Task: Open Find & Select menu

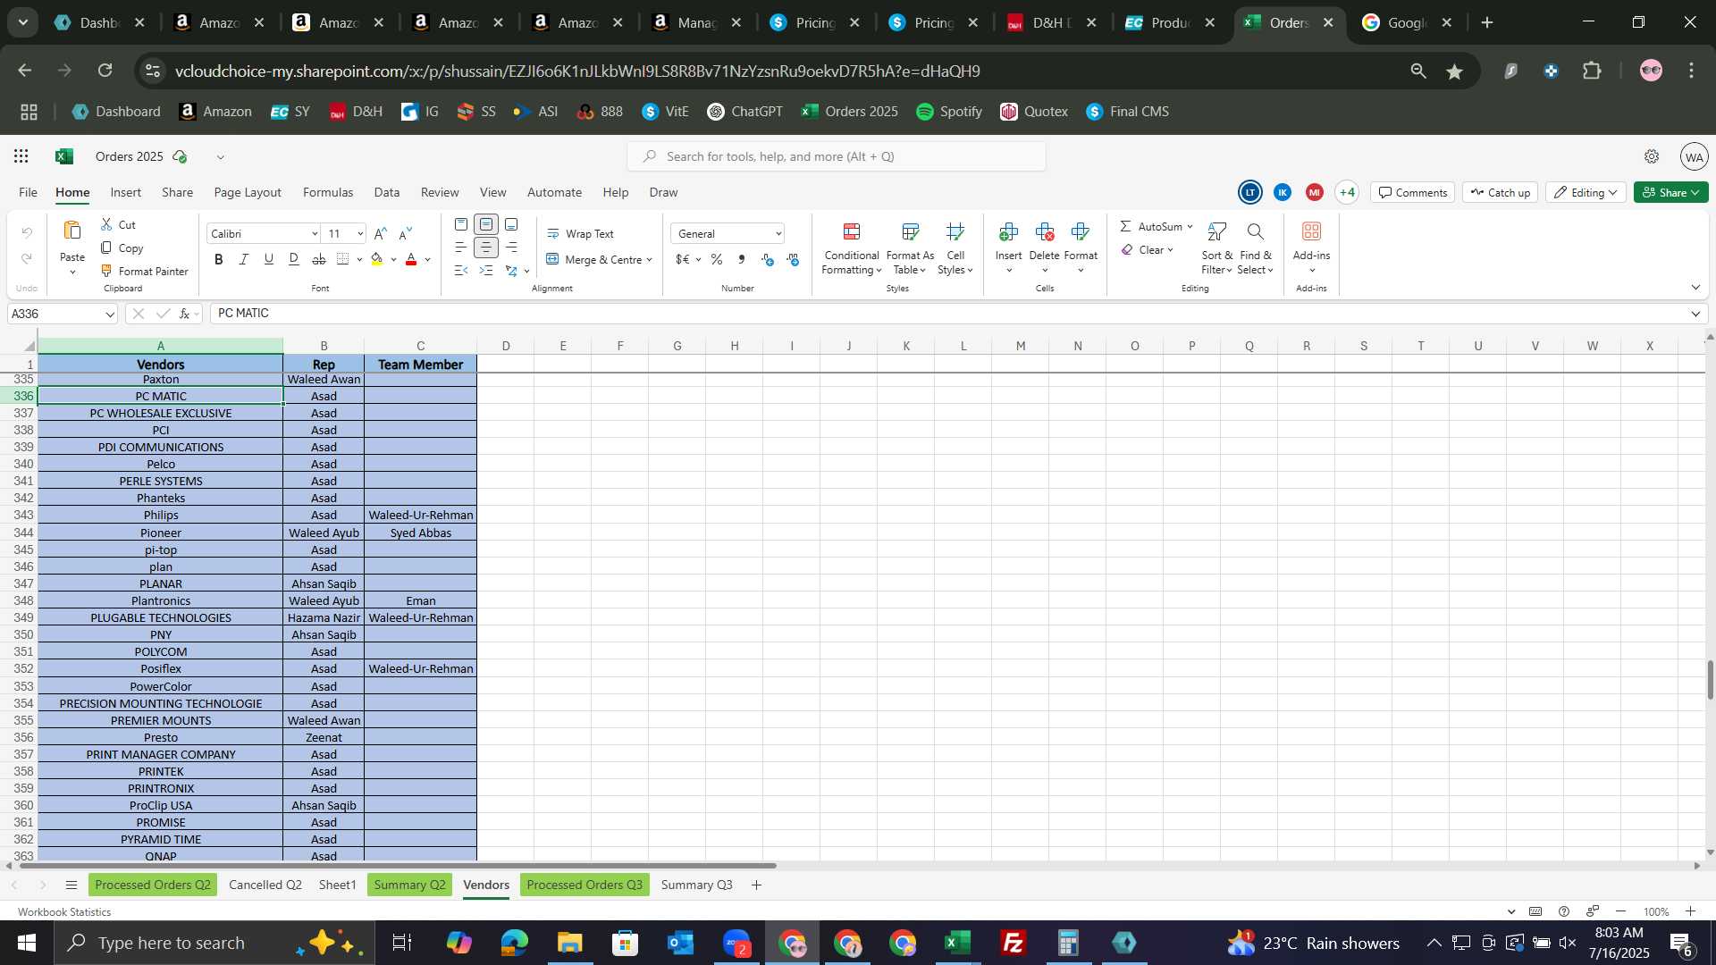Action: coord(1256,248)
